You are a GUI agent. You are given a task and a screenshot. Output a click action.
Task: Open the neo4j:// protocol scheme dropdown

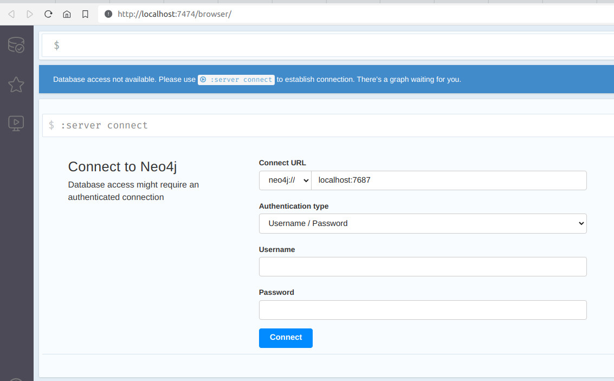click(285, 180)
